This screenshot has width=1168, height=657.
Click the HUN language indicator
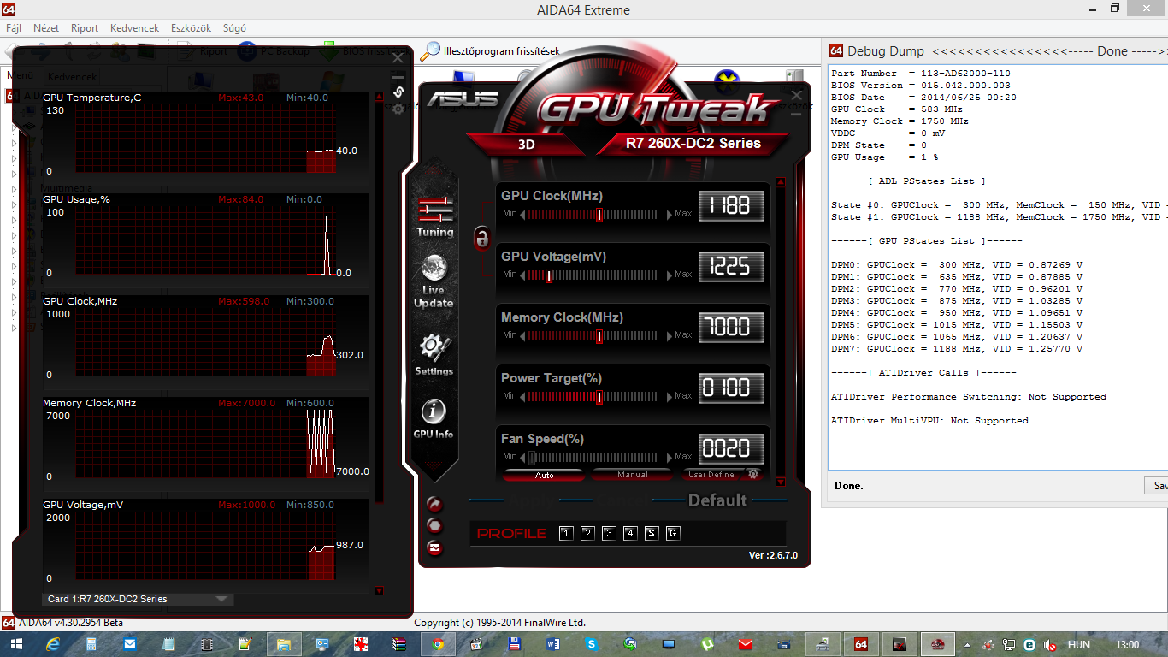[x=1078, y=645]
